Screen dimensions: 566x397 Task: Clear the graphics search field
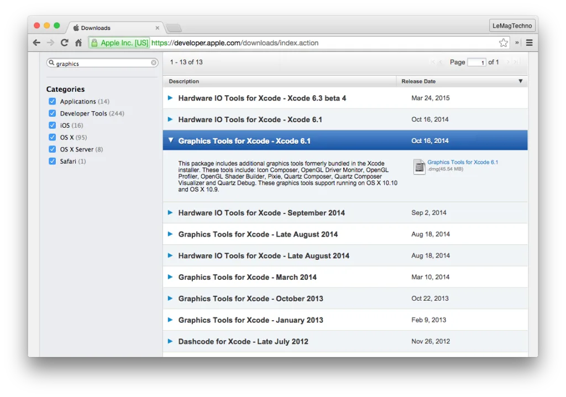coord(154,62)
